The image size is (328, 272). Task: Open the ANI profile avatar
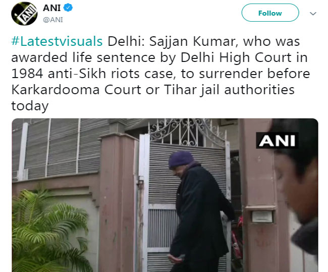[x=24, y=14]
